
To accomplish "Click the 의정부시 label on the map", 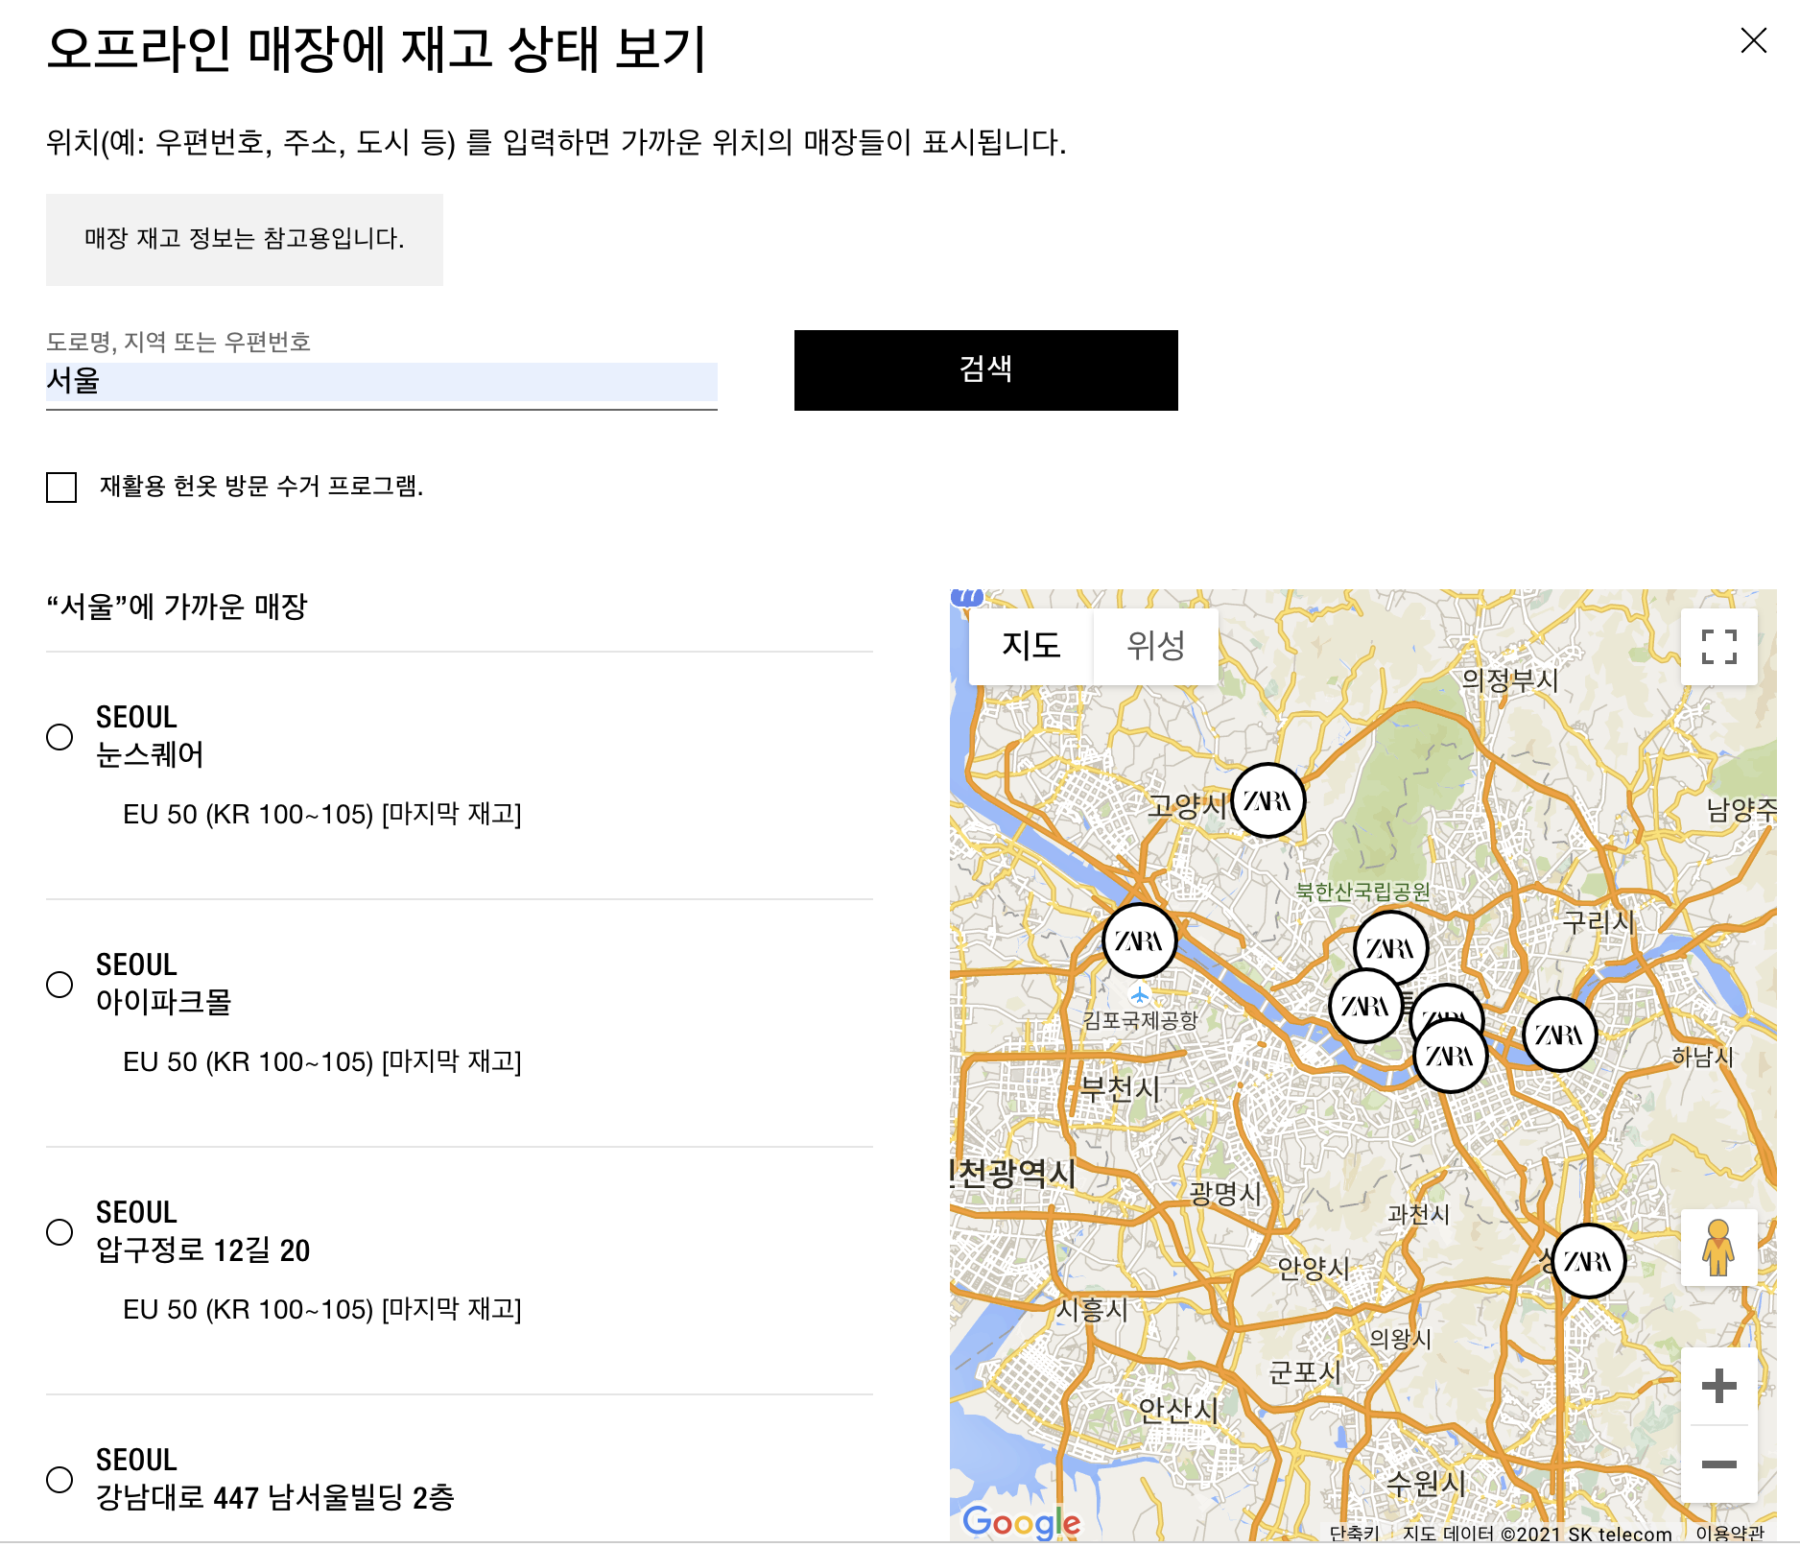I will 1509,679.
